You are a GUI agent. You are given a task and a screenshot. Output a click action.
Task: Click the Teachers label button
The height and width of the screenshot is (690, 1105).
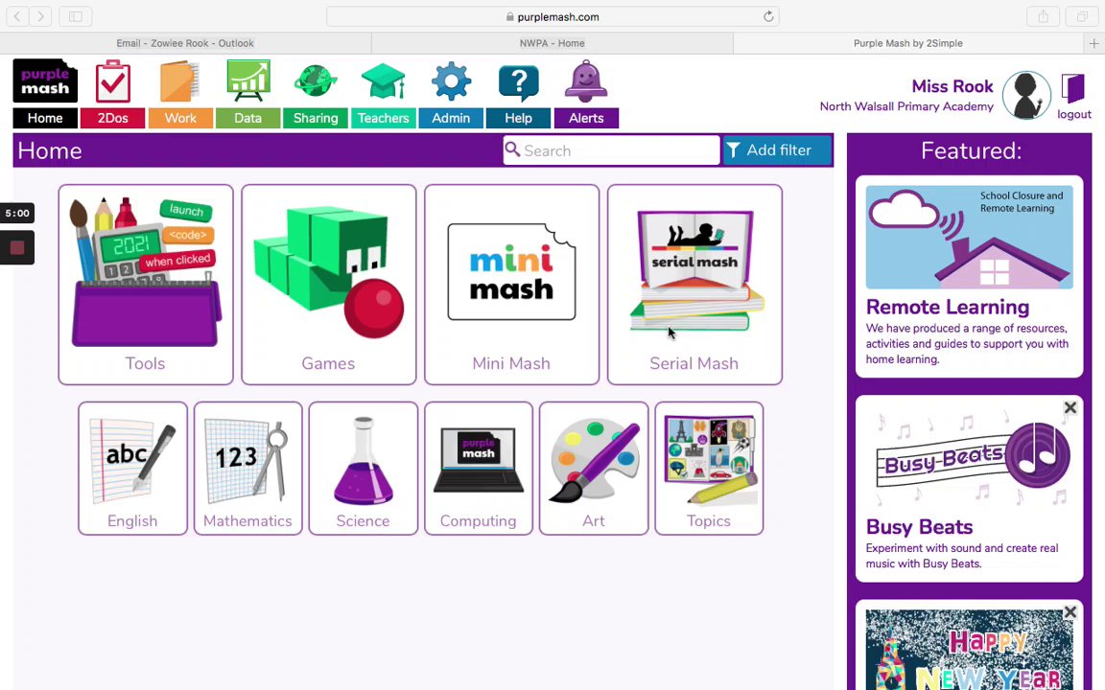[x=384, y=118]
